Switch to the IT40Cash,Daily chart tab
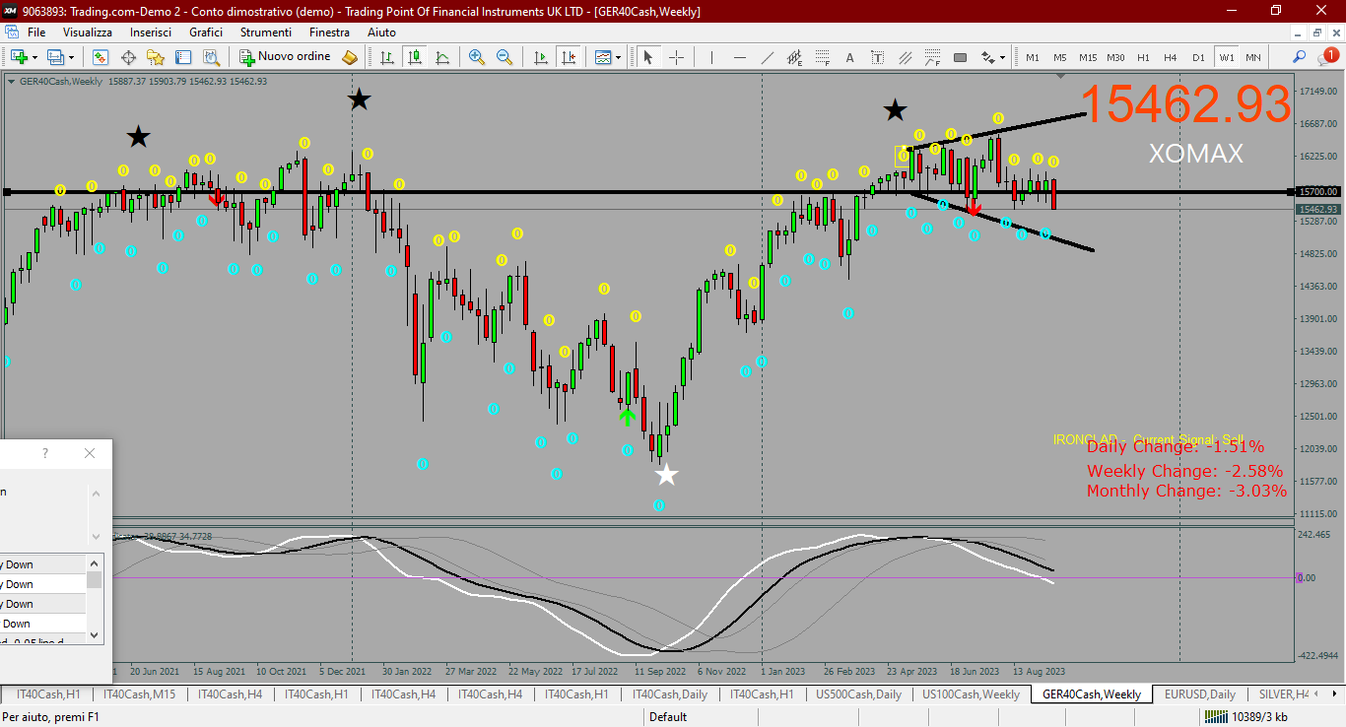The width and height of the screenshot is (1346, 727). (669, 694)
